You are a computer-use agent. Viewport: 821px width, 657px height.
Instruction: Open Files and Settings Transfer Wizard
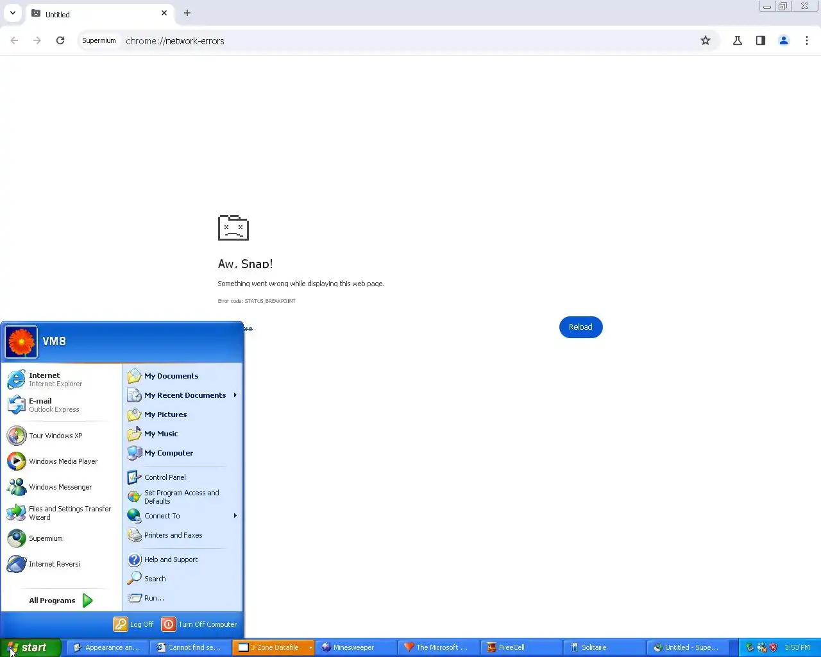point(61,513)
